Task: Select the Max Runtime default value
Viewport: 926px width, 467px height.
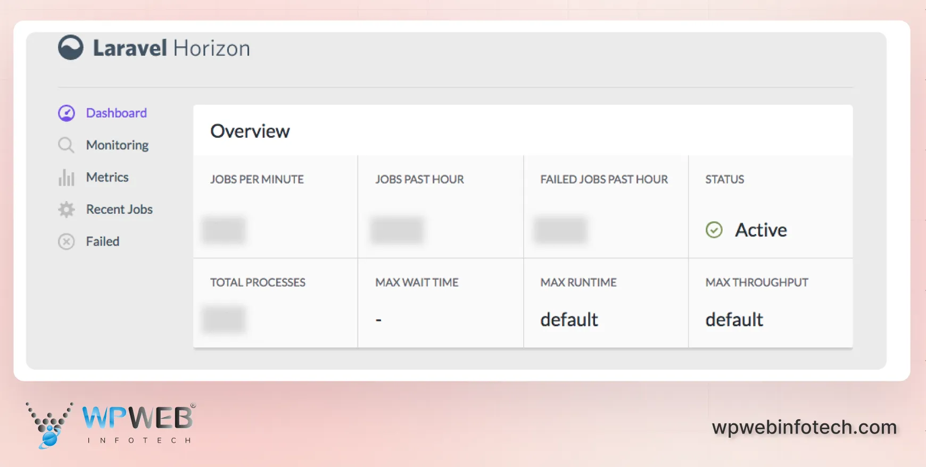Action: pyautogui.click(x=569, y=320)
